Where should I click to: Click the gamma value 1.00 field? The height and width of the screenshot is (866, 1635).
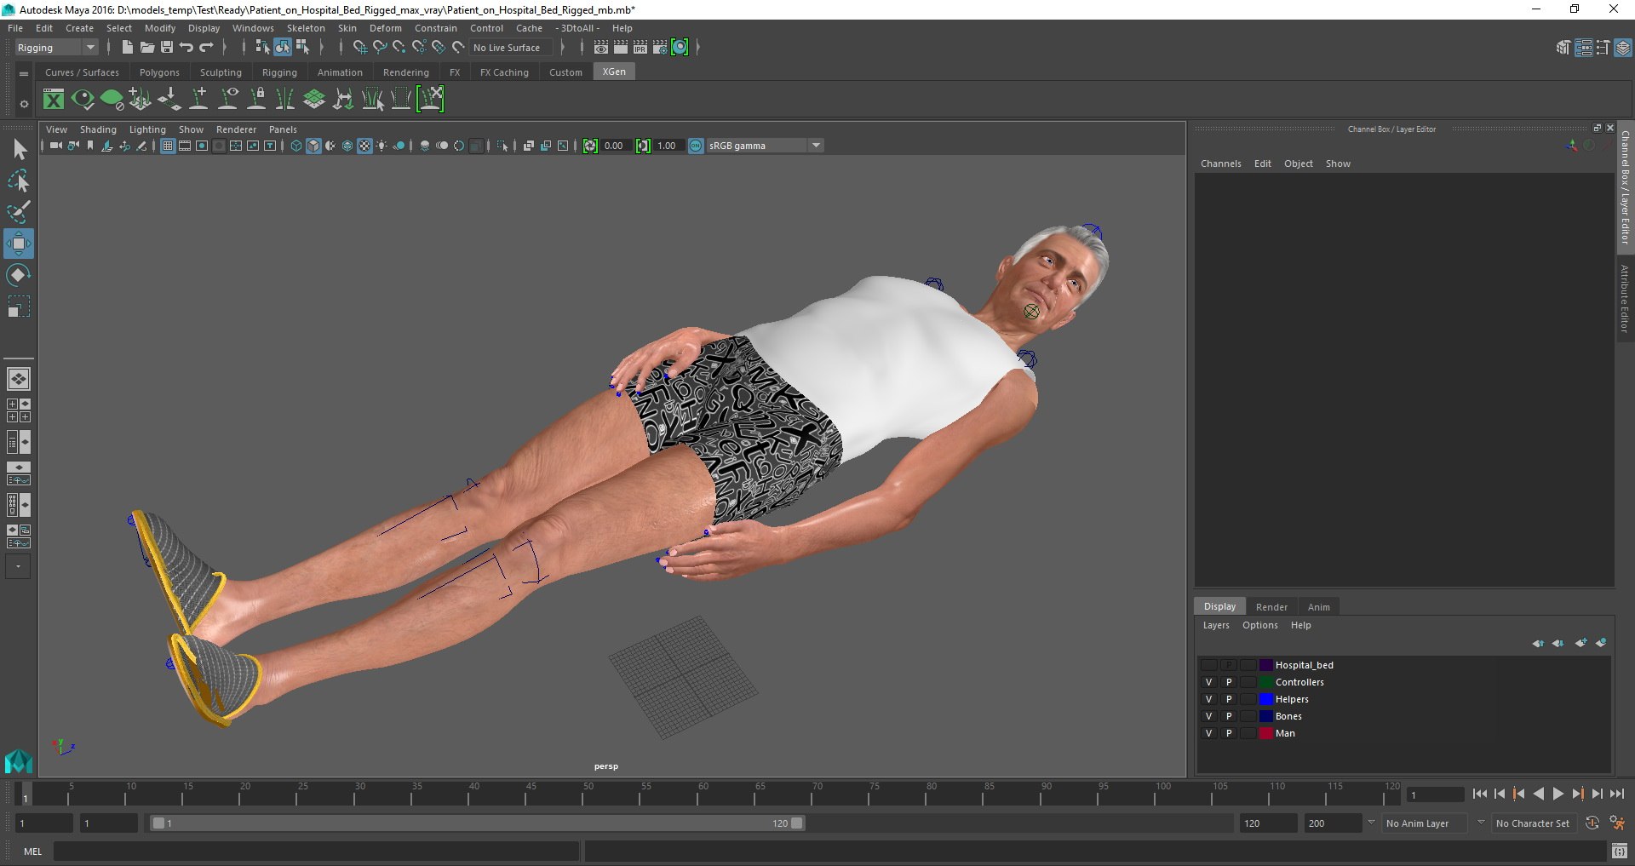pos(668,146)
